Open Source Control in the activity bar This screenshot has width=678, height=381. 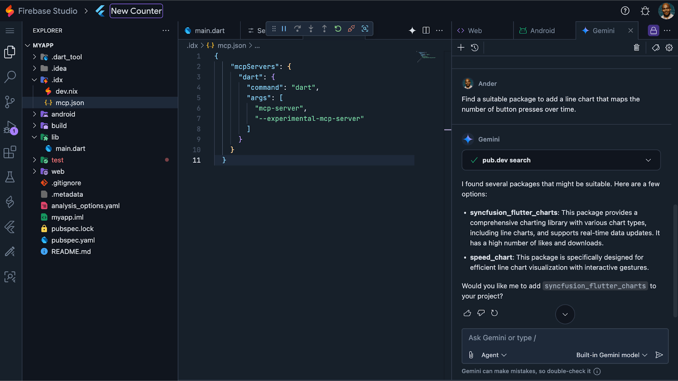point(10,102)
